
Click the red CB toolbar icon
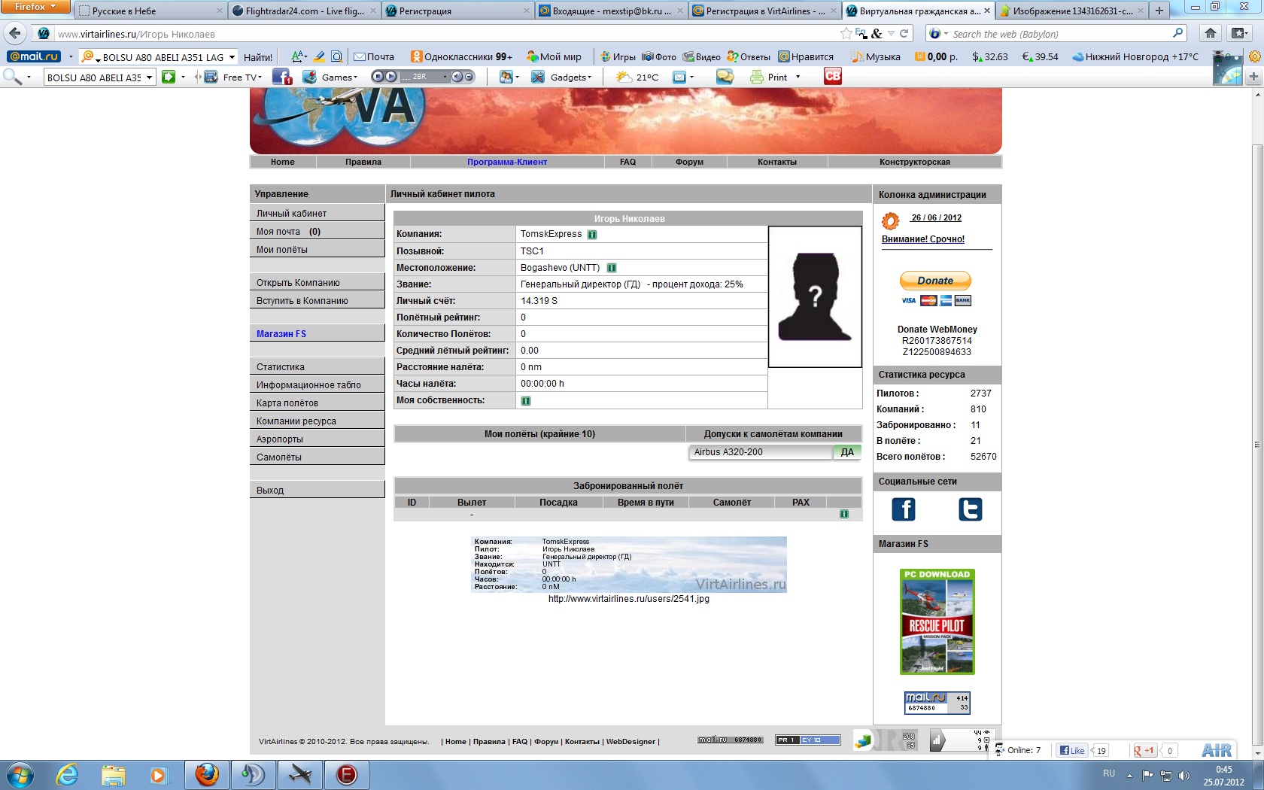(x=832, y=76)
